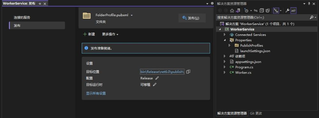The image size is (319, 118).
Task: Close the WorkerService 发布 document tab
Action: pyautogui.click(x=45, y=4)
